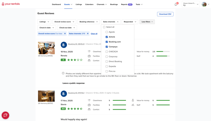Click the Cleanliness heart icon in Stevie's review
The width and height of the screenshot is (211, 121).
coord(89,100)
